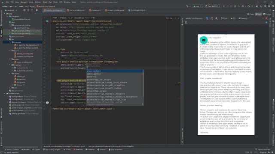The height and width of the screenshot is (154, 275).
Task: Switch to themes.xml editor tab
Action: pyautogui.click(x=96, y=10)
